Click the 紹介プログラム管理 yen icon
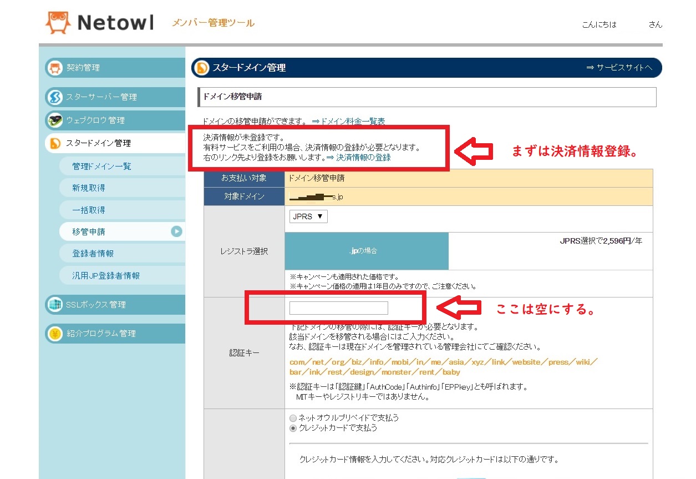 [54, 334]
